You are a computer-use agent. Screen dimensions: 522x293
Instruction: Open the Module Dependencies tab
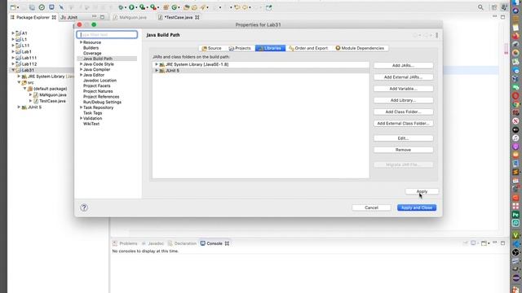(x=360, y=48)
